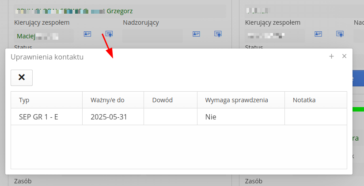The image size is (364, 186).
Task: Click the Maciej team leader field
Action: tap(43, 36)
